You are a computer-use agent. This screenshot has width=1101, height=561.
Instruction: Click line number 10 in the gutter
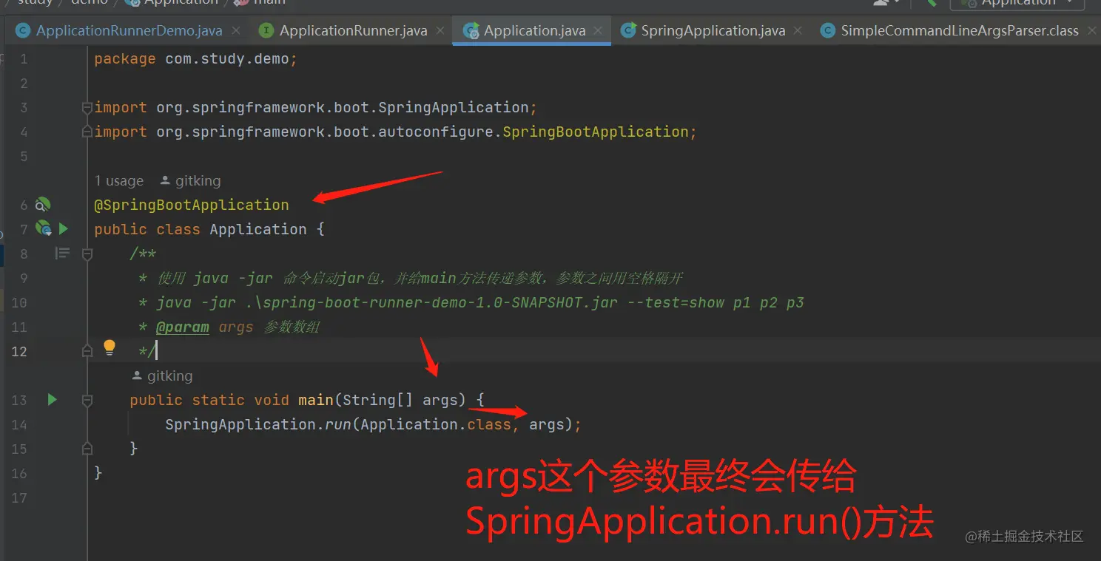19,302
